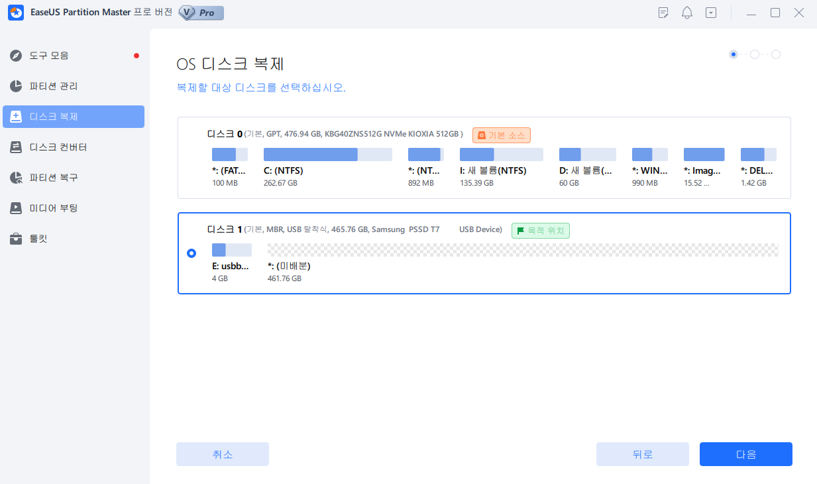Click the first step indicator dot
The width and height of the screenshot is (817, 484).
pos(734,54)
